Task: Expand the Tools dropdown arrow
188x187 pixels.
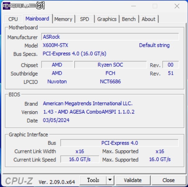Action: [x=110, y=180]
